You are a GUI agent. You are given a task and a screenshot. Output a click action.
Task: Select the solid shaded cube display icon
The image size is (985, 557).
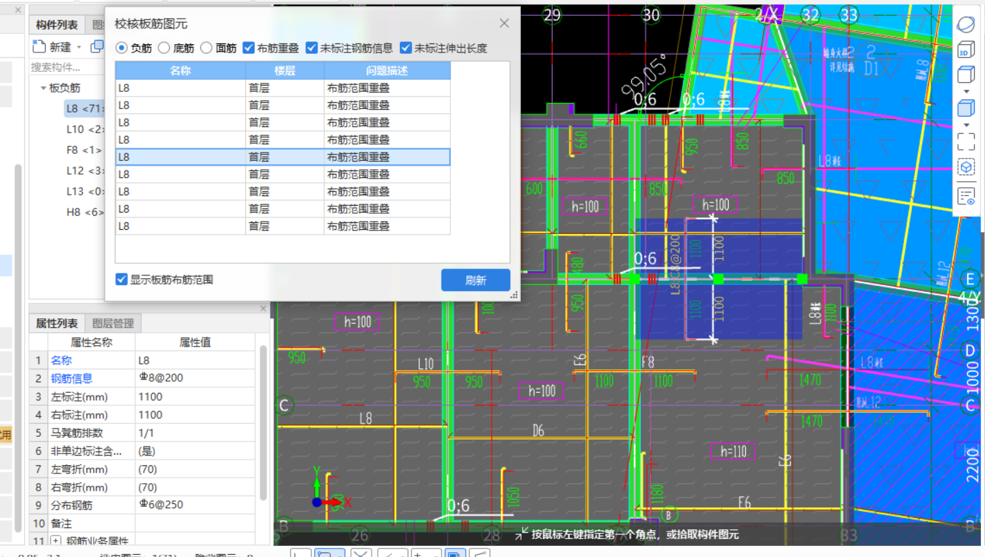click(x=965, y=108)
